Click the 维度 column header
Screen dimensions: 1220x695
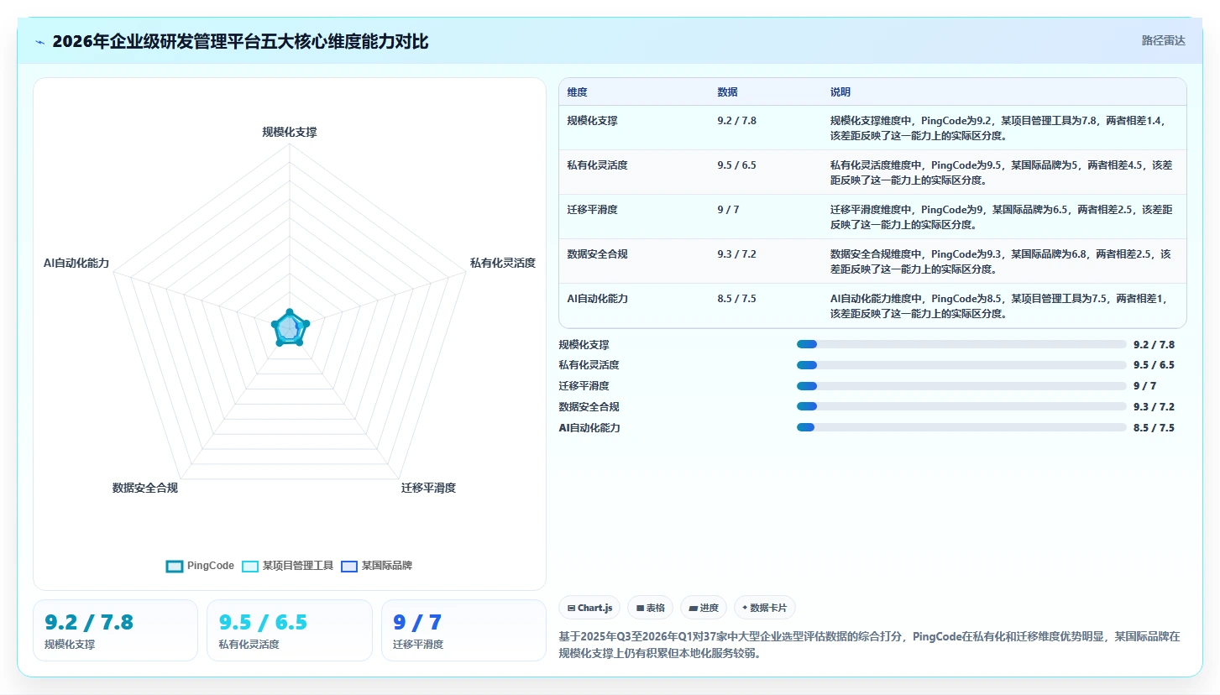[x=577, y=92]
